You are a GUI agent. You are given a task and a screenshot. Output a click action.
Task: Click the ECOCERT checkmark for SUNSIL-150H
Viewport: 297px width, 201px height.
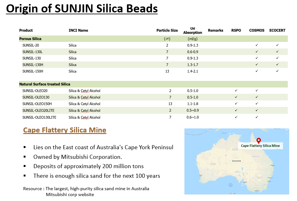pos(277,71)
